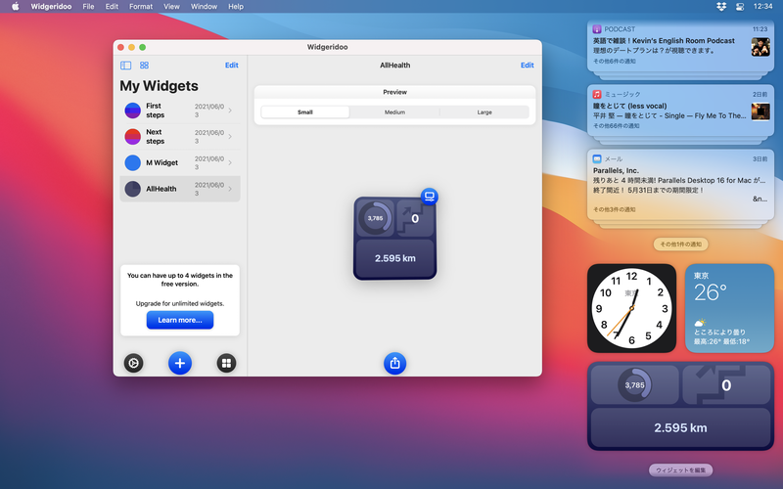This screenshot has width=783, height=489.
Task: Click the stairs flights tile in preview
Action: coord(415,218)
